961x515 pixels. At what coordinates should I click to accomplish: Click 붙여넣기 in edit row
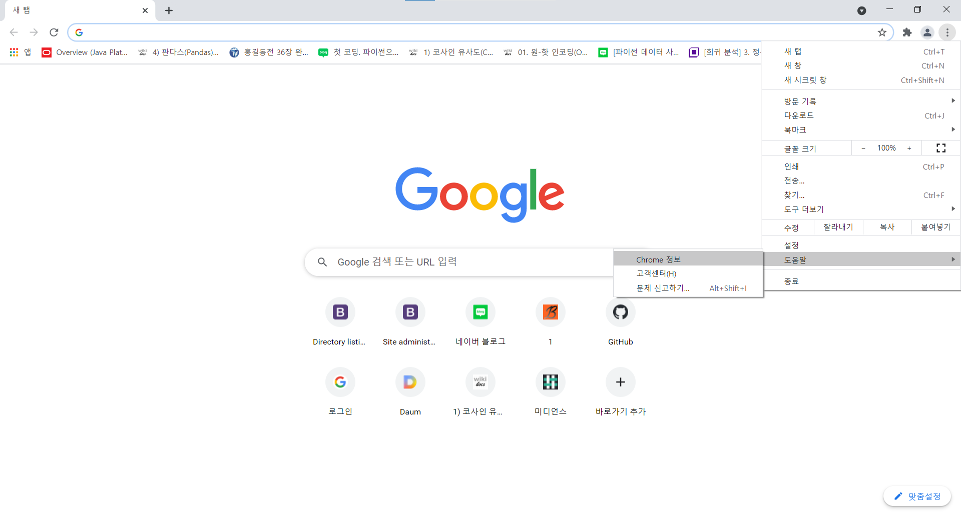935,227
